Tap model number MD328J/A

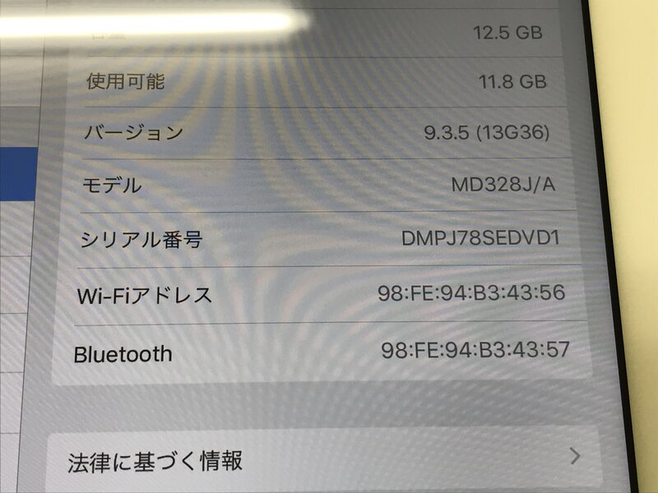(x=503, y=184)
